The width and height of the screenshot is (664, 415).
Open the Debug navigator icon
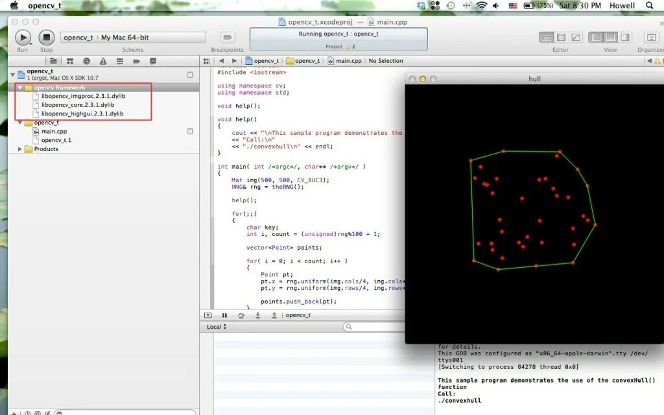[120, 62]
